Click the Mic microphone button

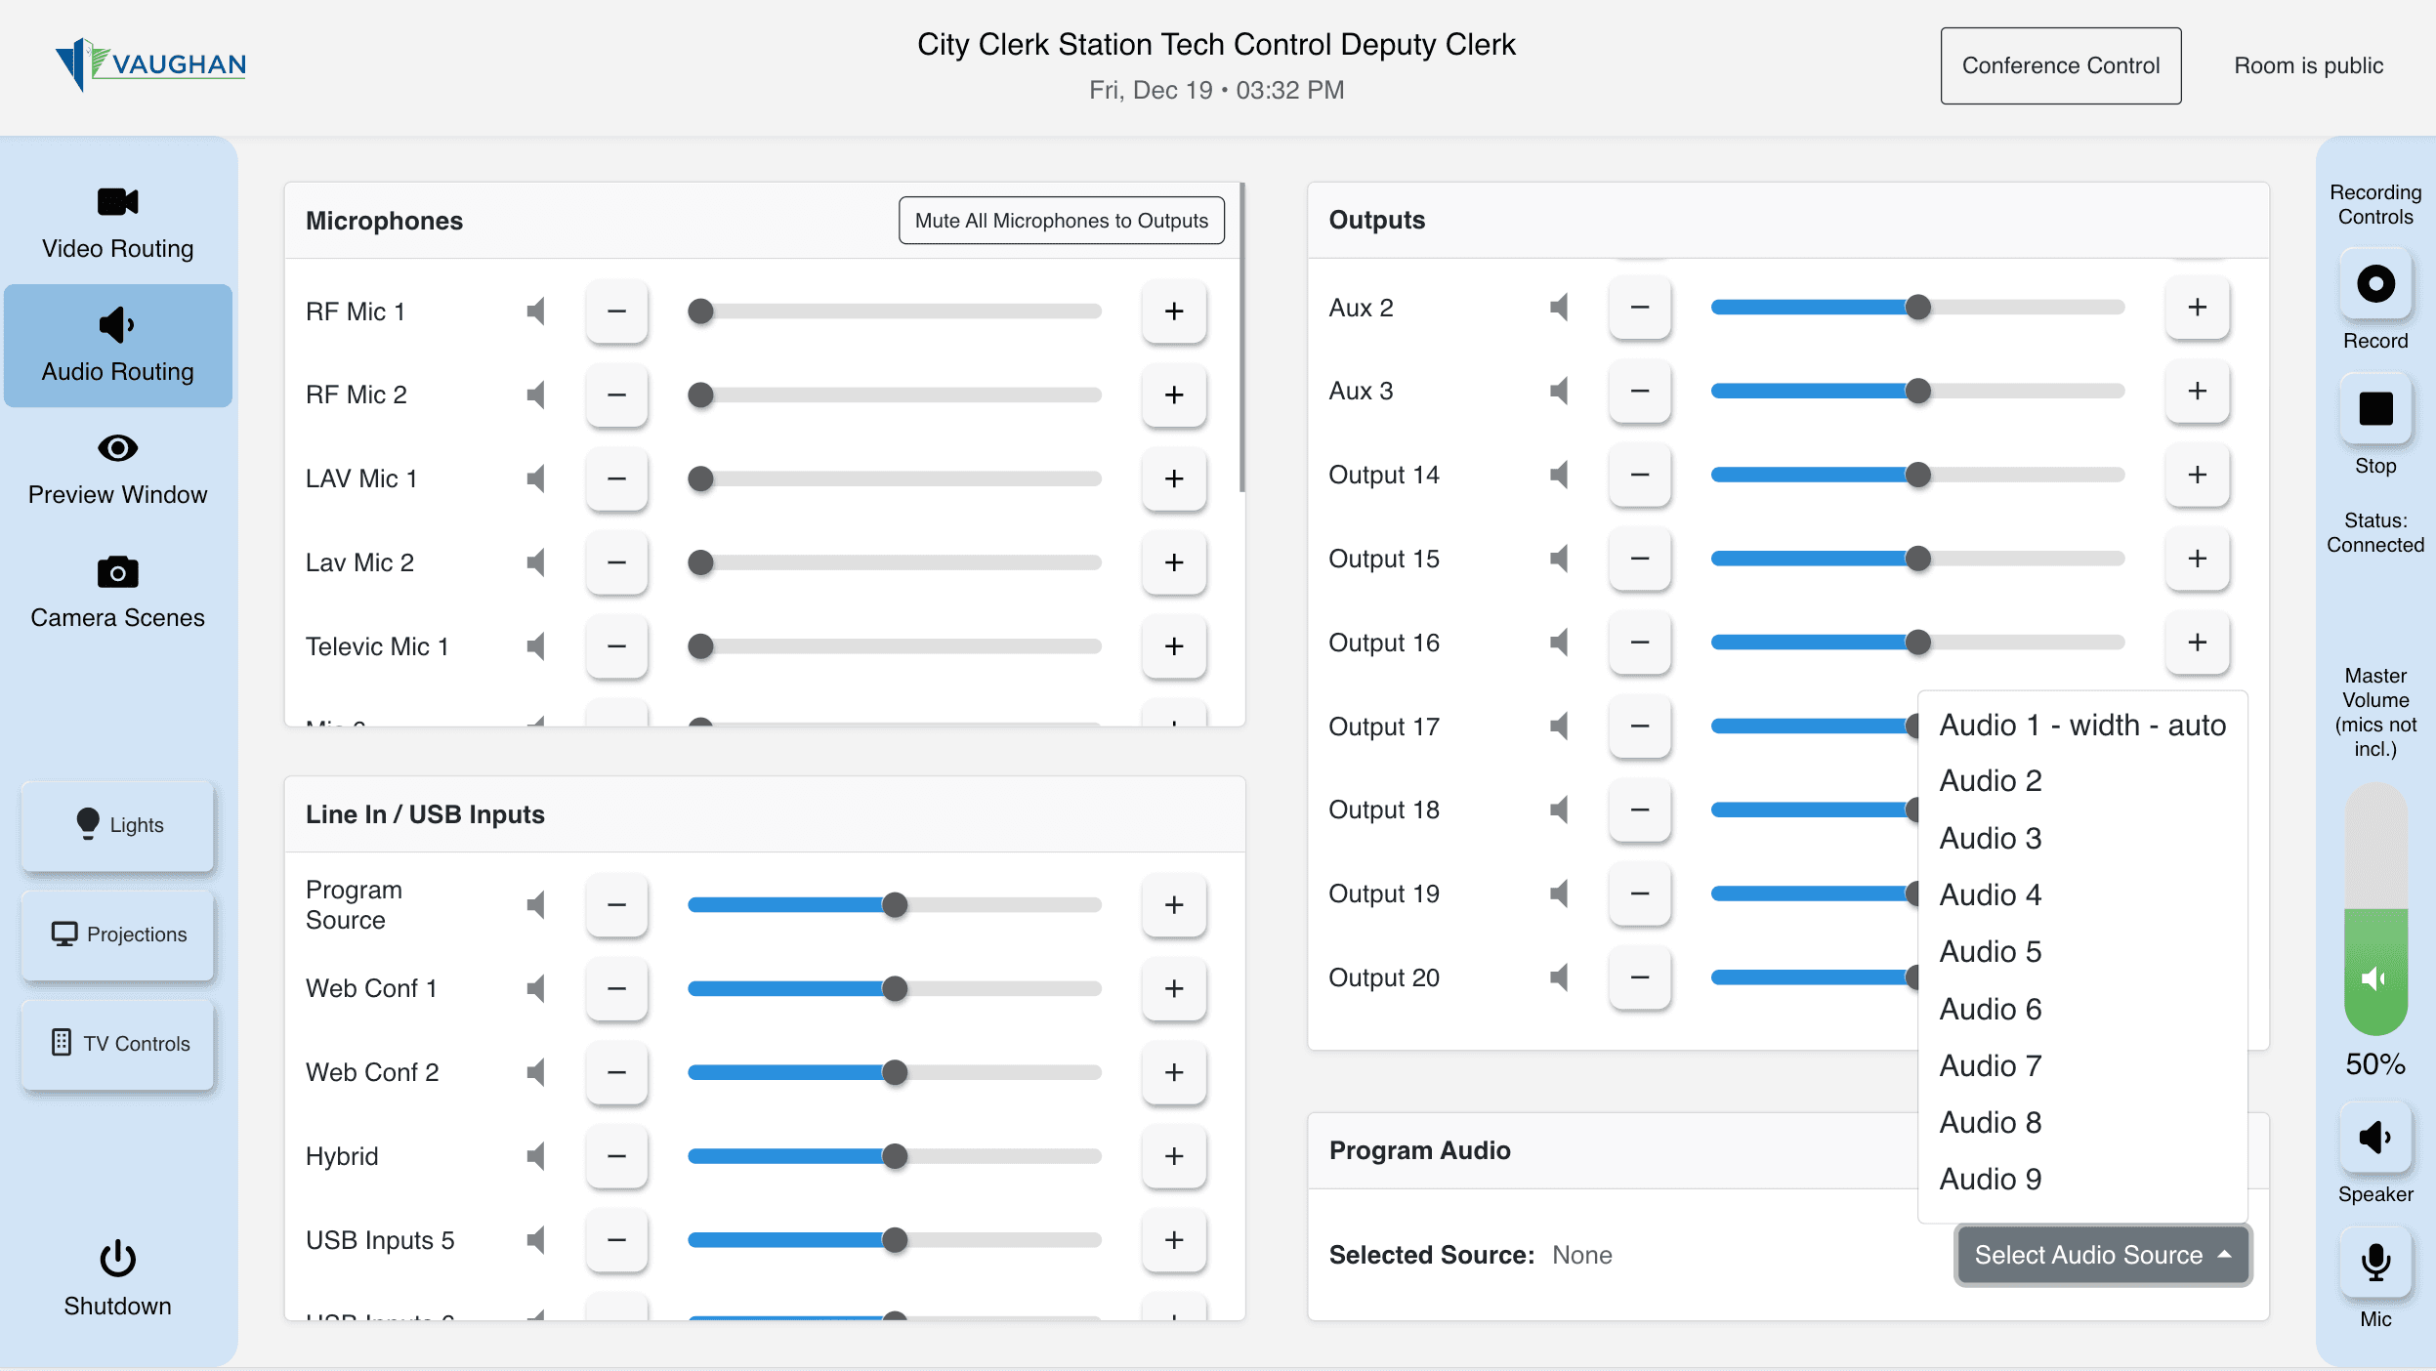pyautogui.click(x=2374, y=1263)
